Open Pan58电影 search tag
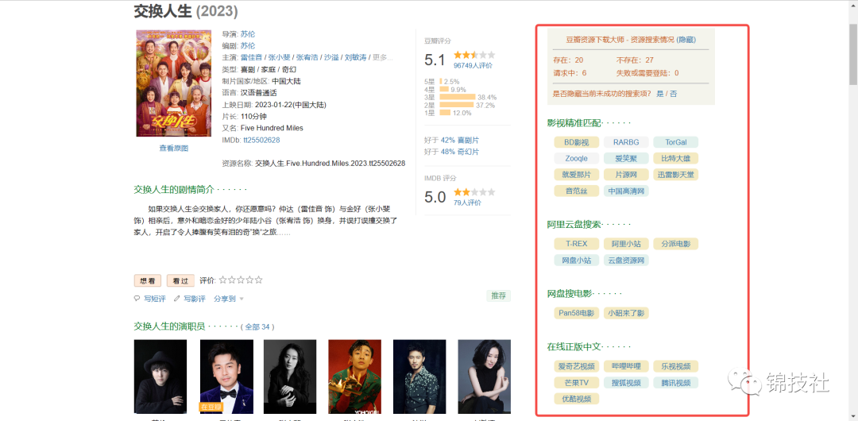 577,313
